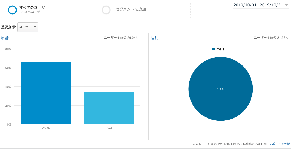Click the 100.00% ユーザー subtitle
The height and width of the screenshot is (149, 291).
[x=31, y=12]
